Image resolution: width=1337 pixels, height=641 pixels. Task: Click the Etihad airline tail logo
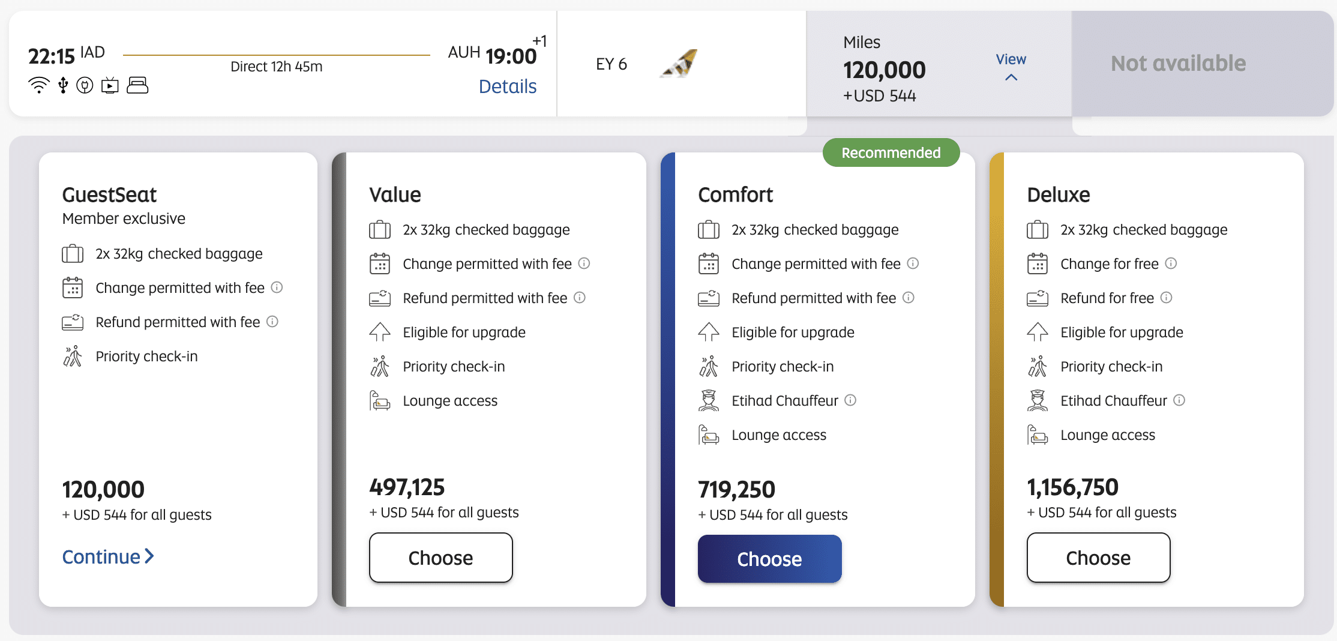click(x=680, y=64)
